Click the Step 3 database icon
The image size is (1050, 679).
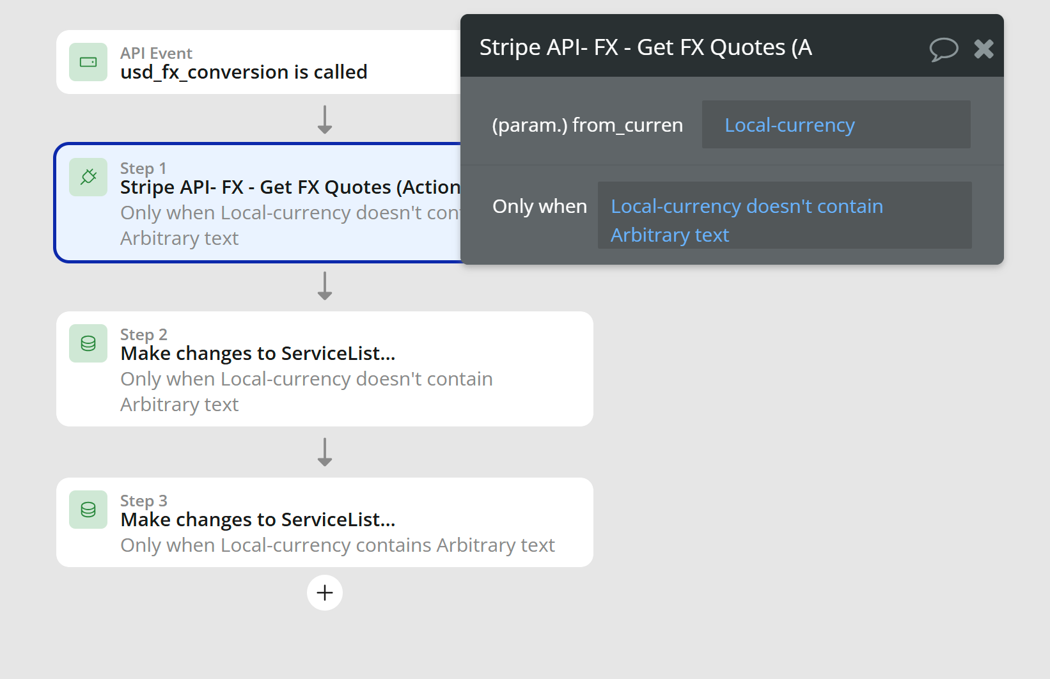tap(88, 510)
